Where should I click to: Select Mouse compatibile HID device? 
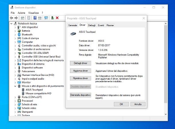point(38,93)
